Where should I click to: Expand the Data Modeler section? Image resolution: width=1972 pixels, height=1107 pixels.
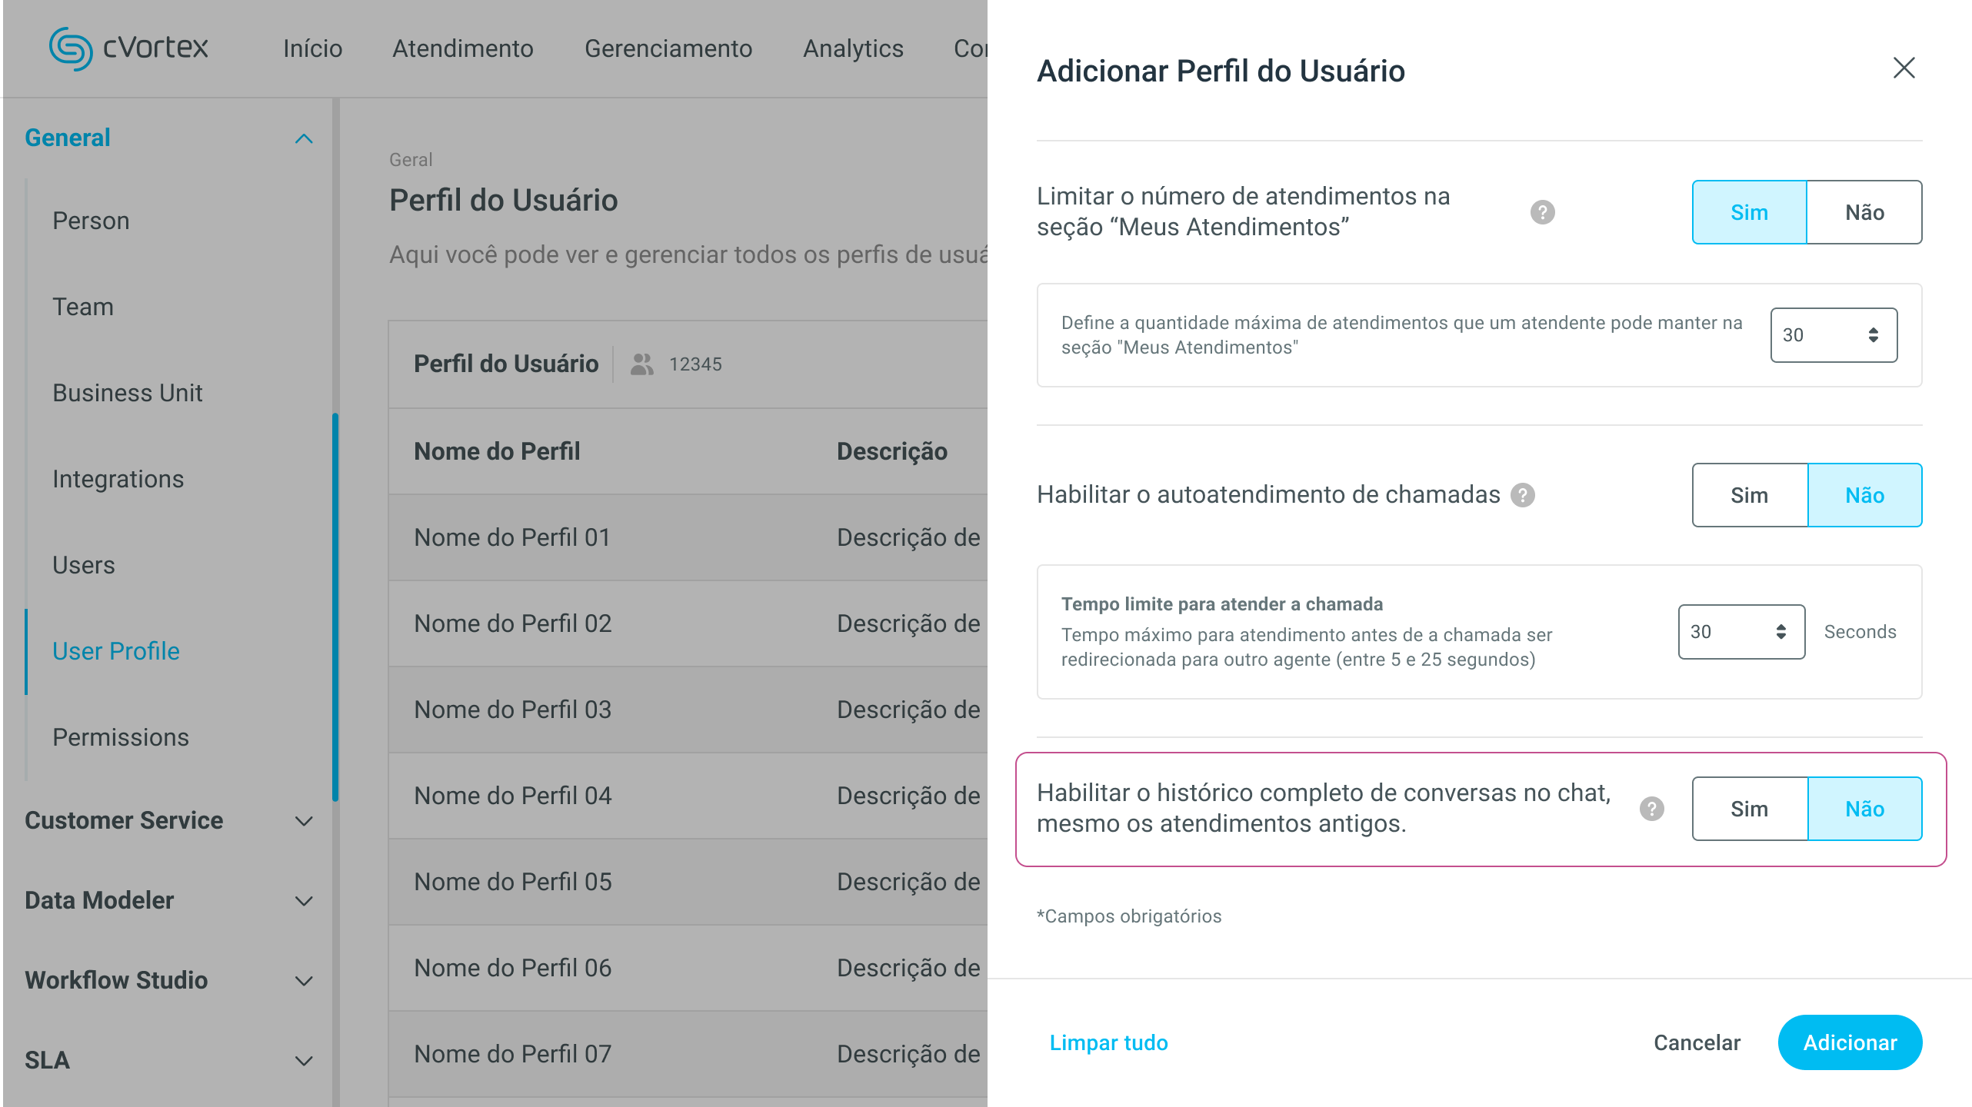(304, 901)
